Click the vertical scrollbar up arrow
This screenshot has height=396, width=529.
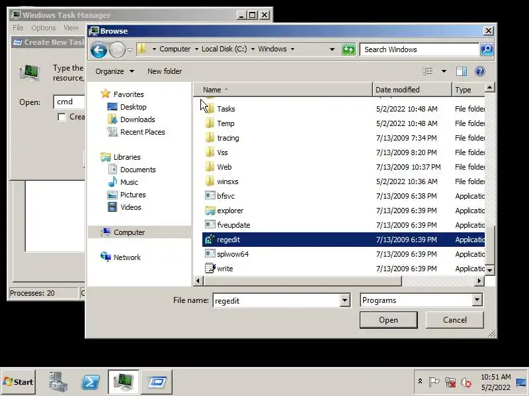(x=489, y=88)
